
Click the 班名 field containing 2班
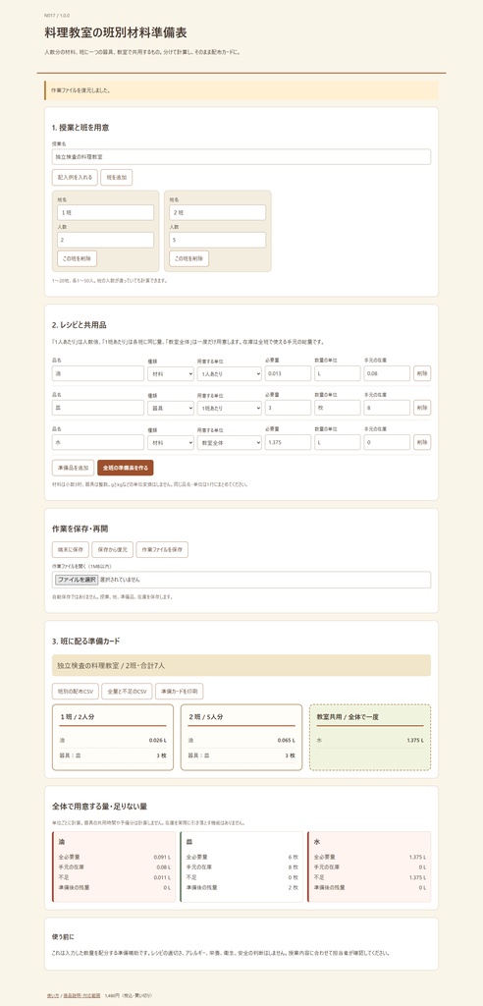click(x=217, y=212)
